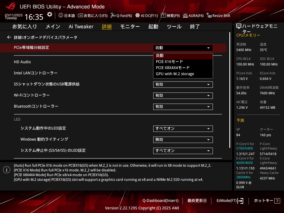
Task: Open the ツール tab
Action: point(174,27)
